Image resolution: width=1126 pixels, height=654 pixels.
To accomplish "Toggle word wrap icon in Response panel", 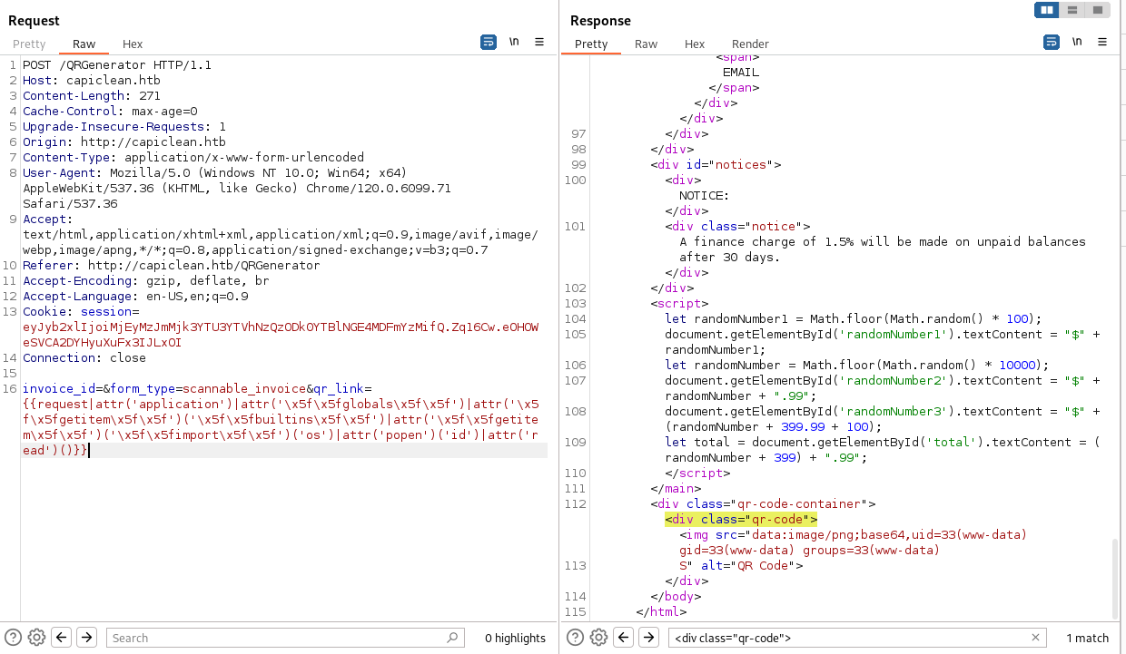I will 1052,42.
